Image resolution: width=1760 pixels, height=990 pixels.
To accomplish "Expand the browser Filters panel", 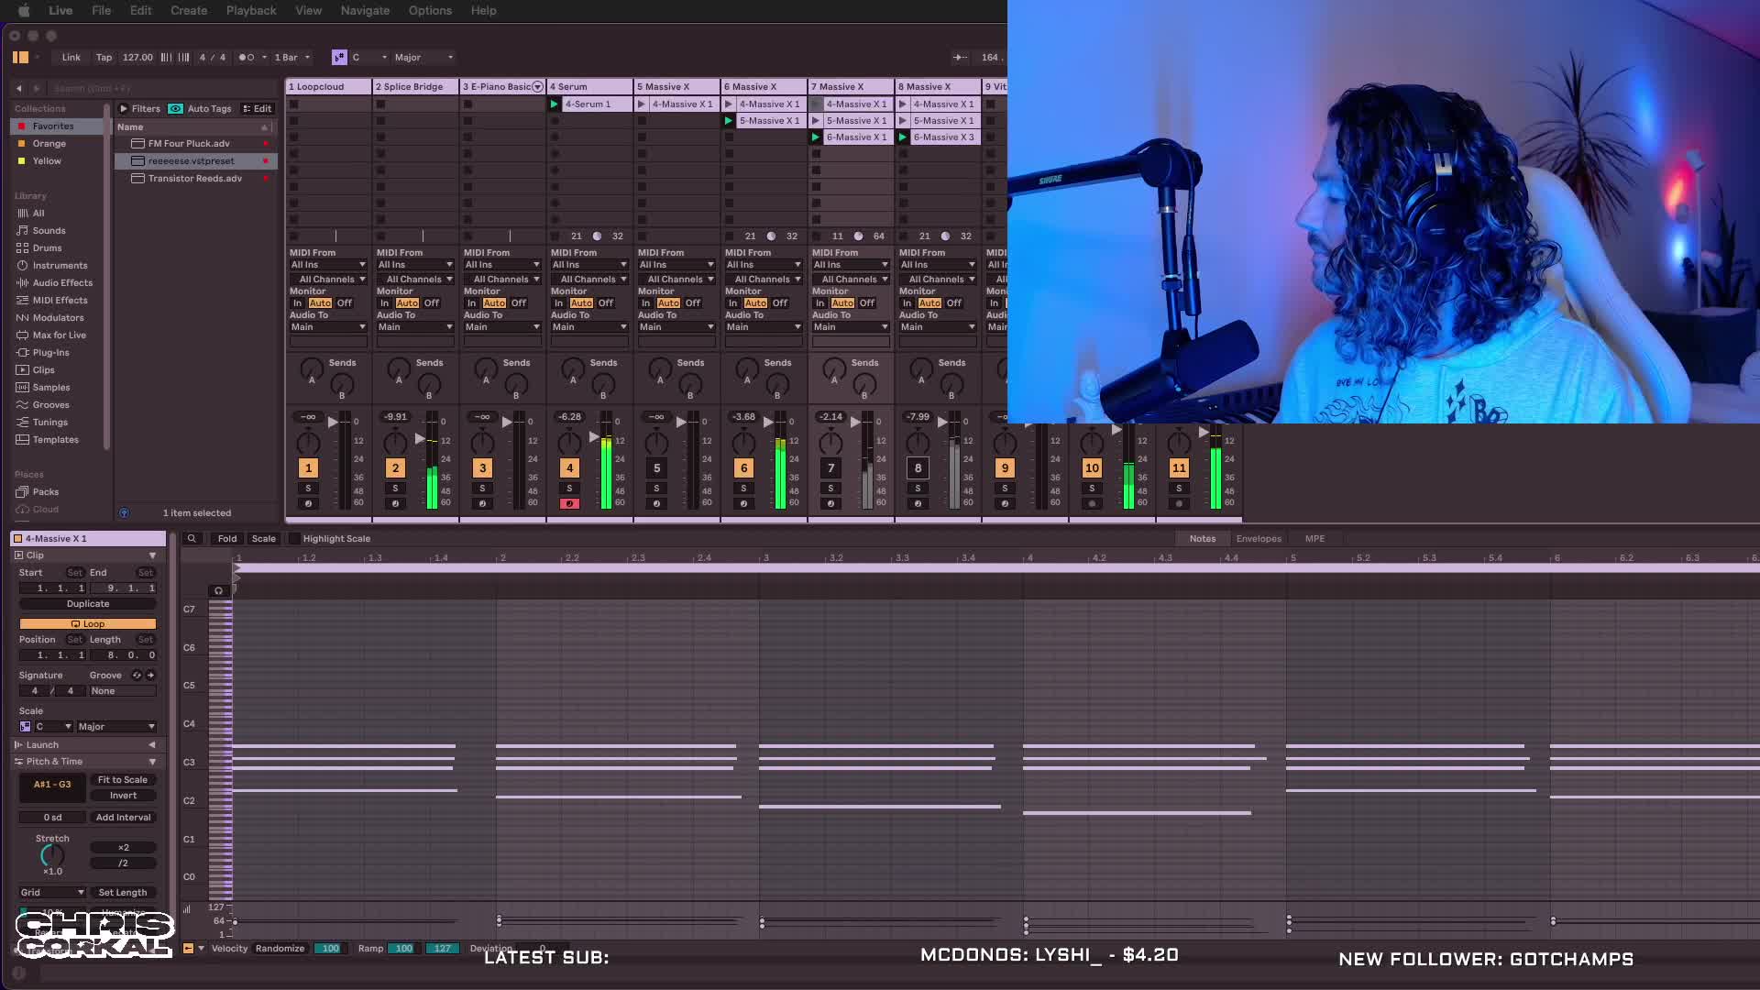I will pos(125,108).
